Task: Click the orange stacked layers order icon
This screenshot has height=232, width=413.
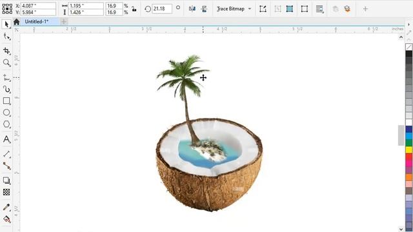Action: (347, 8)
